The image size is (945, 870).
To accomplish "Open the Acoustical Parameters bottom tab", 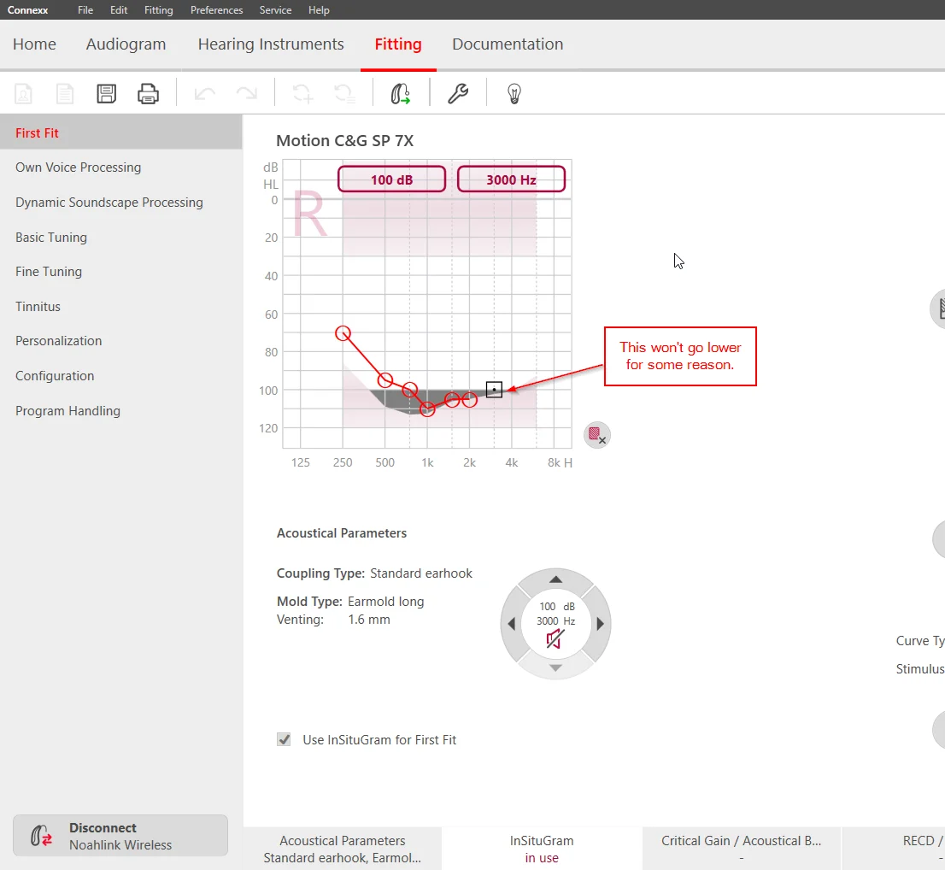I will (x=343, y=849).
